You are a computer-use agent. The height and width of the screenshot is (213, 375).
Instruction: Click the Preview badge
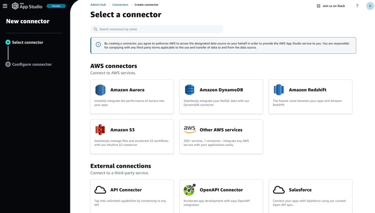click(56, 6)
